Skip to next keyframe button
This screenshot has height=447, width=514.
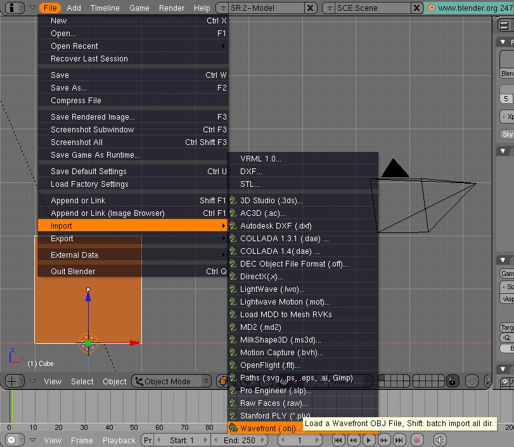click(383, 440)
